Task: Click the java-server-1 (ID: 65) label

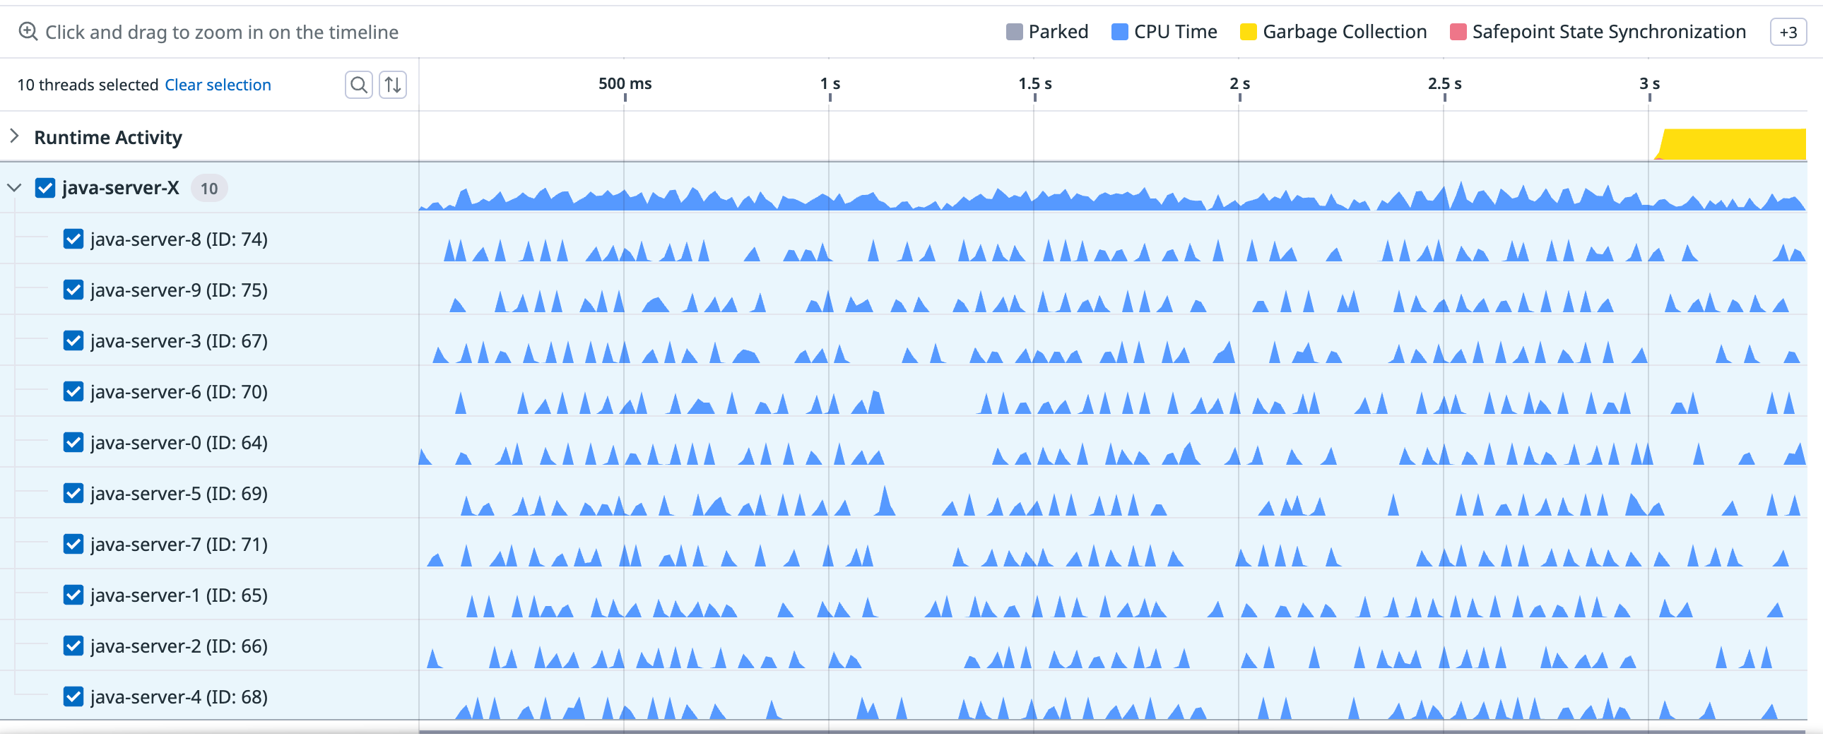Action: [178, 595]
